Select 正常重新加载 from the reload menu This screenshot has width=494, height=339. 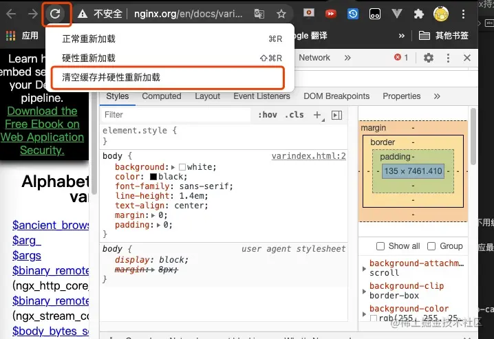point(170,39)
